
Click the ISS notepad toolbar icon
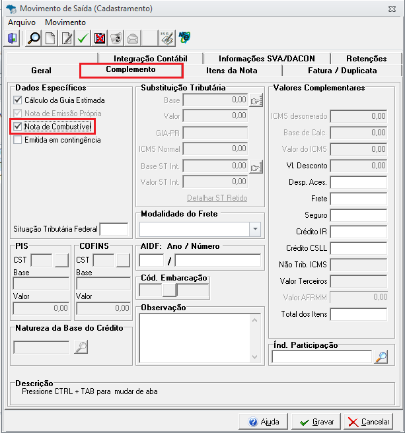(x=168, y=38)
